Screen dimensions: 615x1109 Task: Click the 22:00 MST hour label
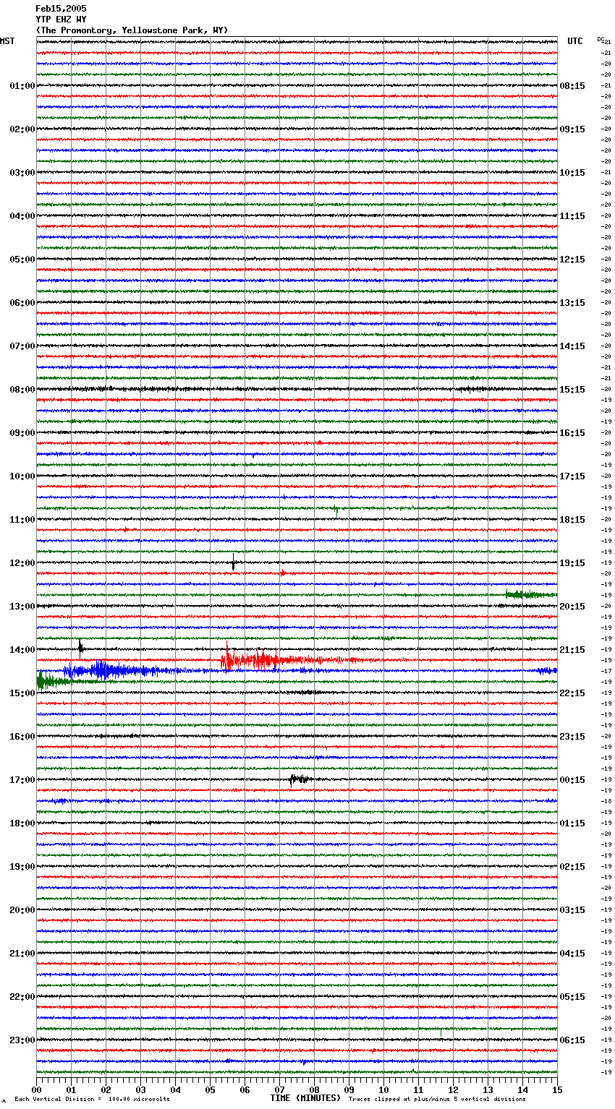(x=22, y=997)
